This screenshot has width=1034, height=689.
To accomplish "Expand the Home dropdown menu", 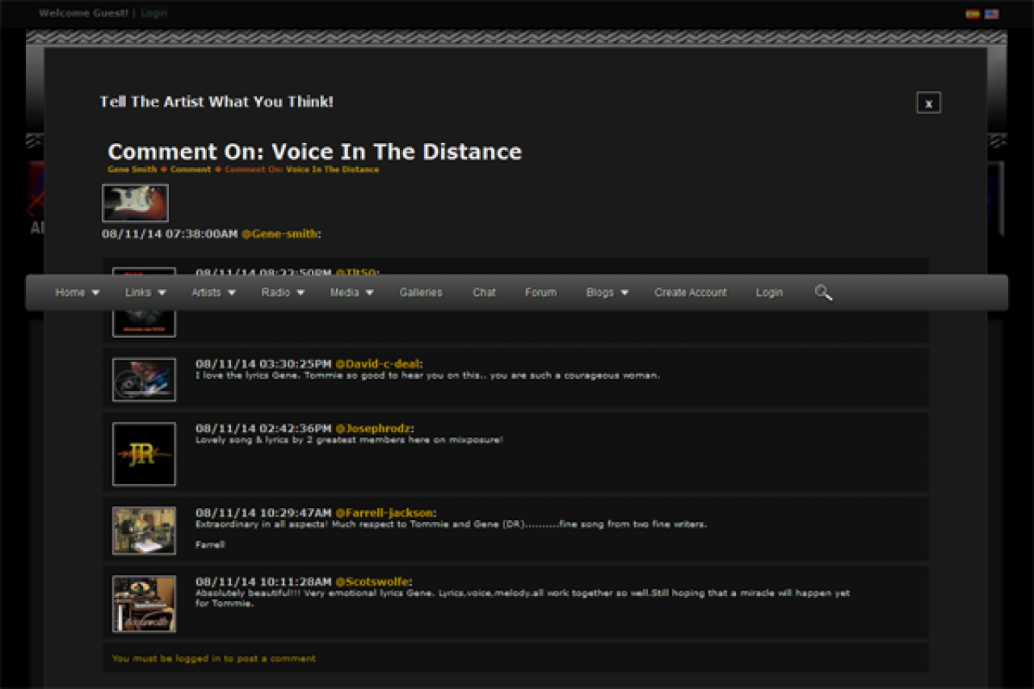I will pyautogui.click(x=78, y=292).
